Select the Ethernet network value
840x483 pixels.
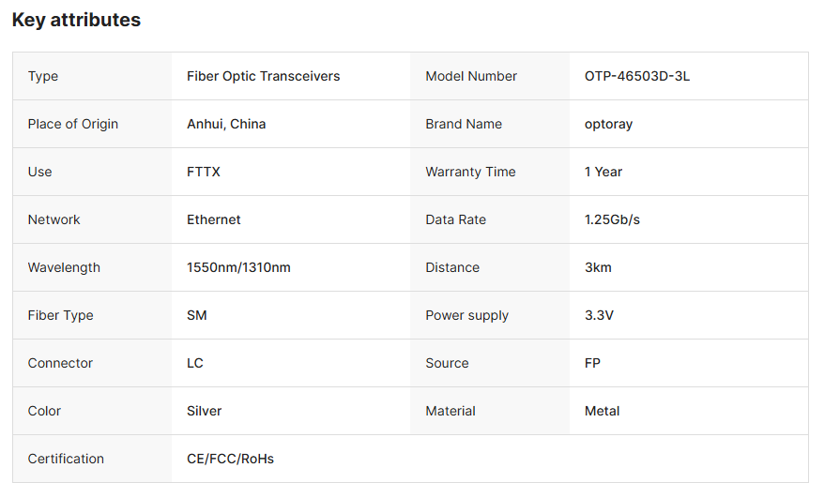click(214, 219)
